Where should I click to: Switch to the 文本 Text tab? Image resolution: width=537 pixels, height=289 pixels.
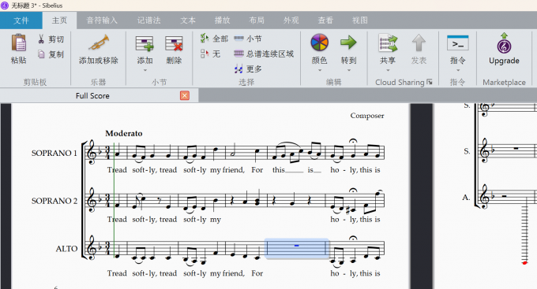[188, 20]
